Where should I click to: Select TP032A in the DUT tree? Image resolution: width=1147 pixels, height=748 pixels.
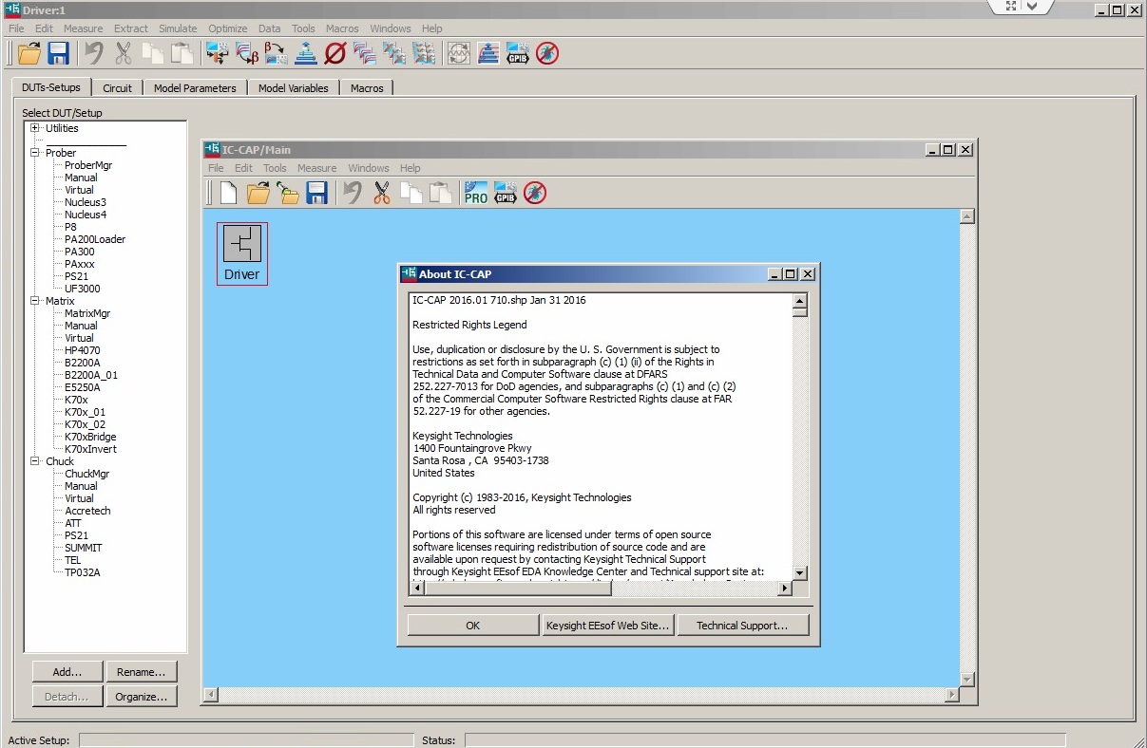click(83, 572)
